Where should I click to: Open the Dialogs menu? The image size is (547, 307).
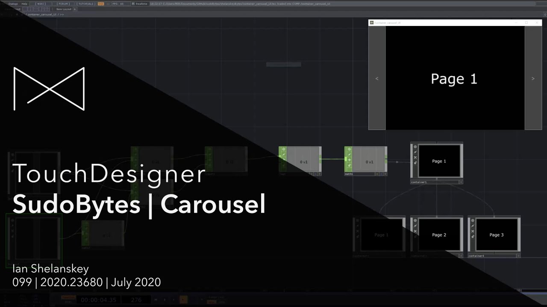tap(13, 3)
